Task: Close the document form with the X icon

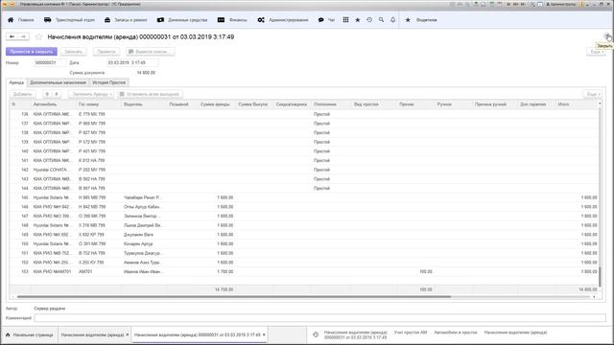Action: (607, 36)
